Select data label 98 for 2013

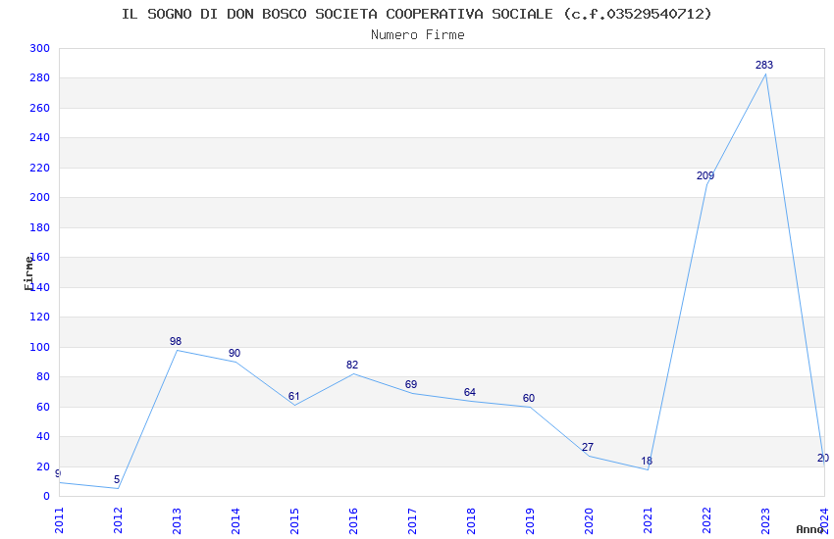tap(176, 341)
